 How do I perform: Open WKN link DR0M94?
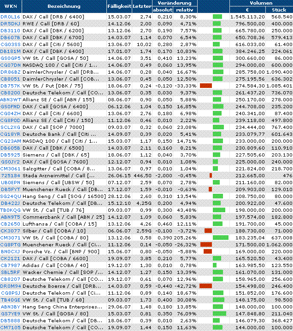point(11,286)
